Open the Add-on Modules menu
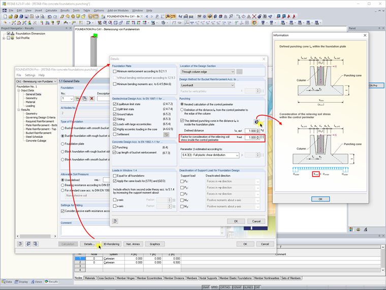The image size is (386, 290). point(118,10)
